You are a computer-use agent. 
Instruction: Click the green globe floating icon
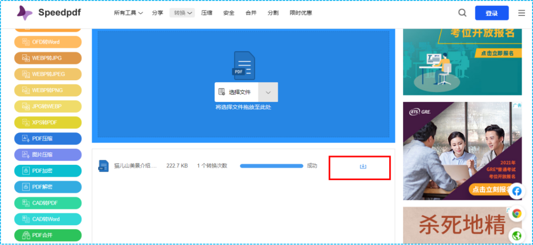516,235
